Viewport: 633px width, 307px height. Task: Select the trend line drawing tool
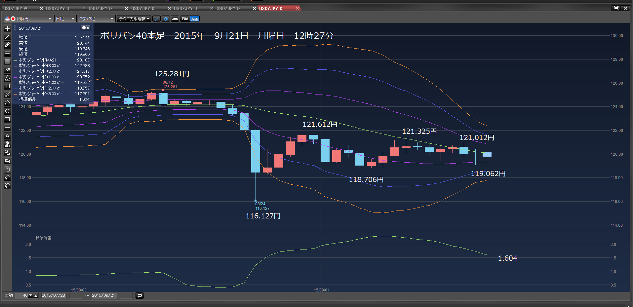coord(7,37)
